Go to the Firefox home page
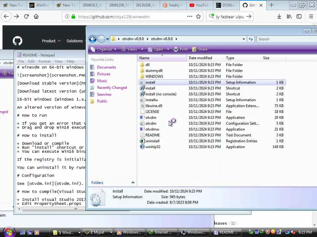The image size is (317, 237). pos(36,17)
